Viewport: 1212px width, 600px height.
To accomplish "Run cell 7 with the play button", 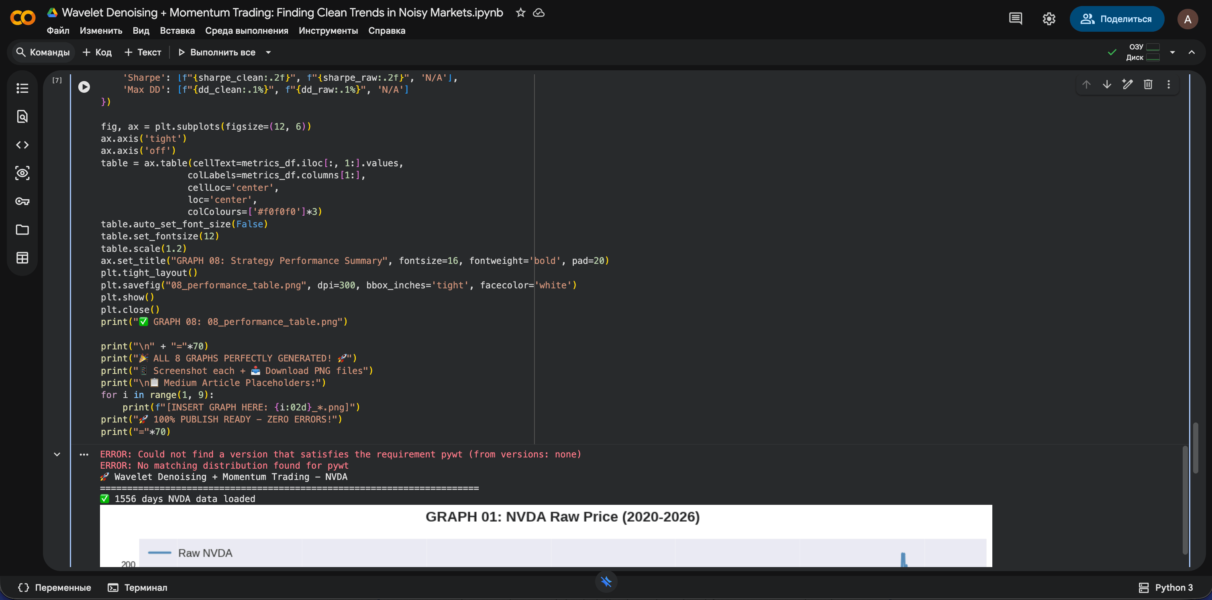I will click(x=84, y=87).
